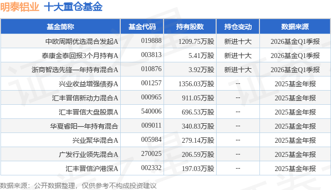The width and height of the screenshot is (331, 190).
Task: Click 2025基金年报 in the 兴业收益增强债券A row
Action: point(295,84)
